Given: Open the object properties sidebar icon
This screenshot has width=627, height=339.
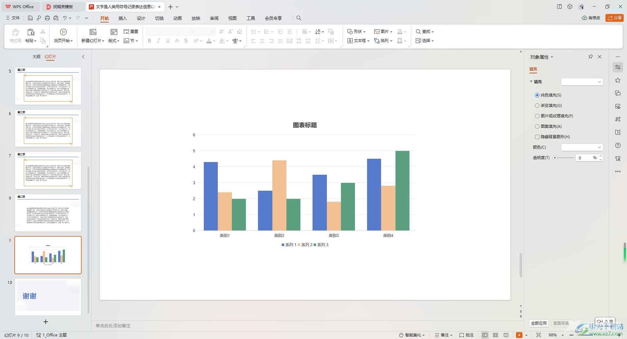Looking at the screenshot, I should pos(618,67).
